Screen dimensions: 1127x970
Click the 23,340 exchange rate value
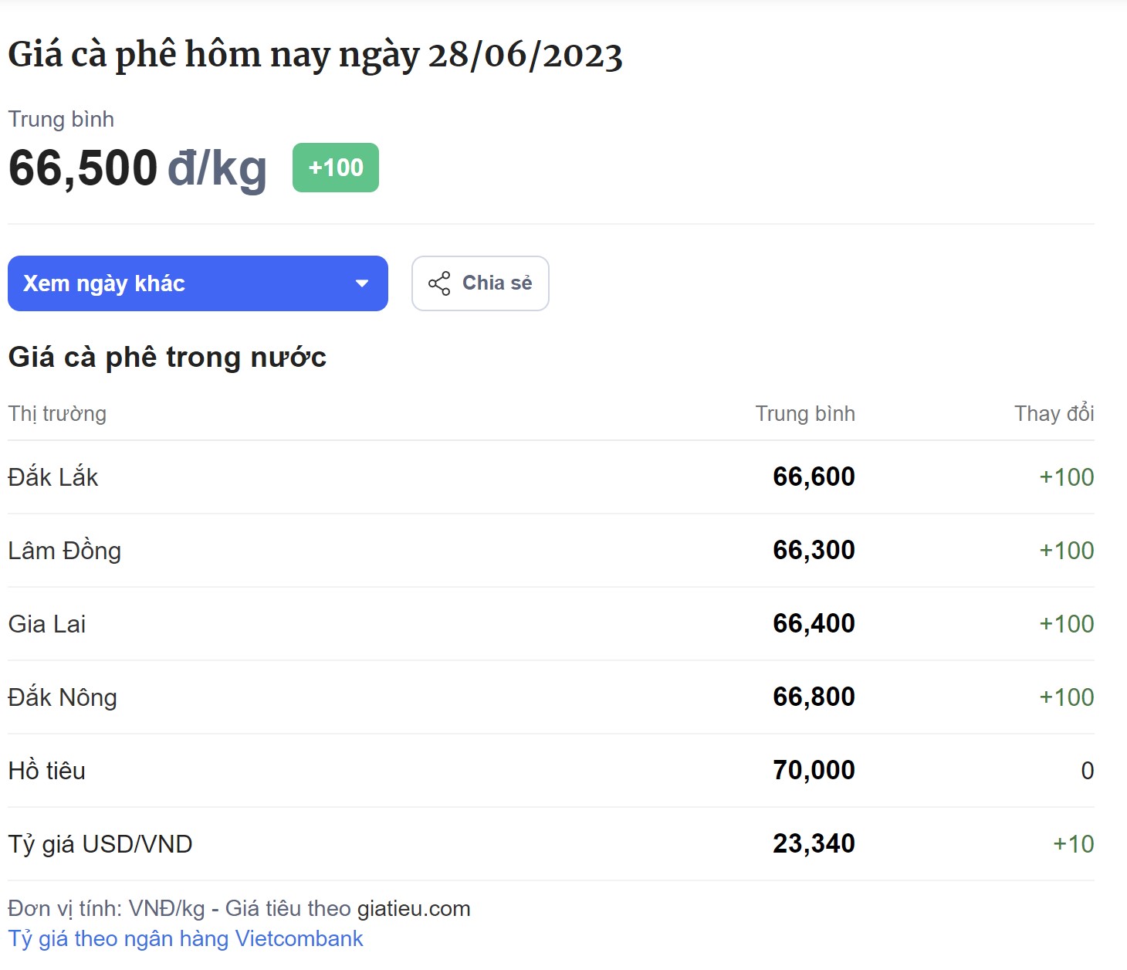pyautogui.click(x=814, y=844)
